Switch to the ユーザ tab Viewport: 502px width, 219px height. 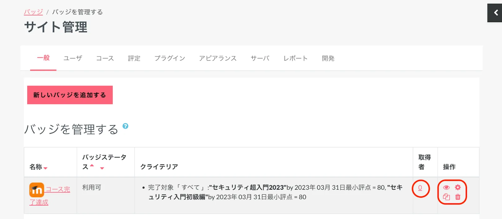[x=73, y=58]
